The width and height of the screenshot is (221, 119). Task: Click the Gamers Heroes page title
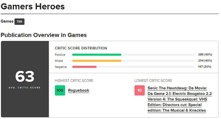tap(33, 7)
